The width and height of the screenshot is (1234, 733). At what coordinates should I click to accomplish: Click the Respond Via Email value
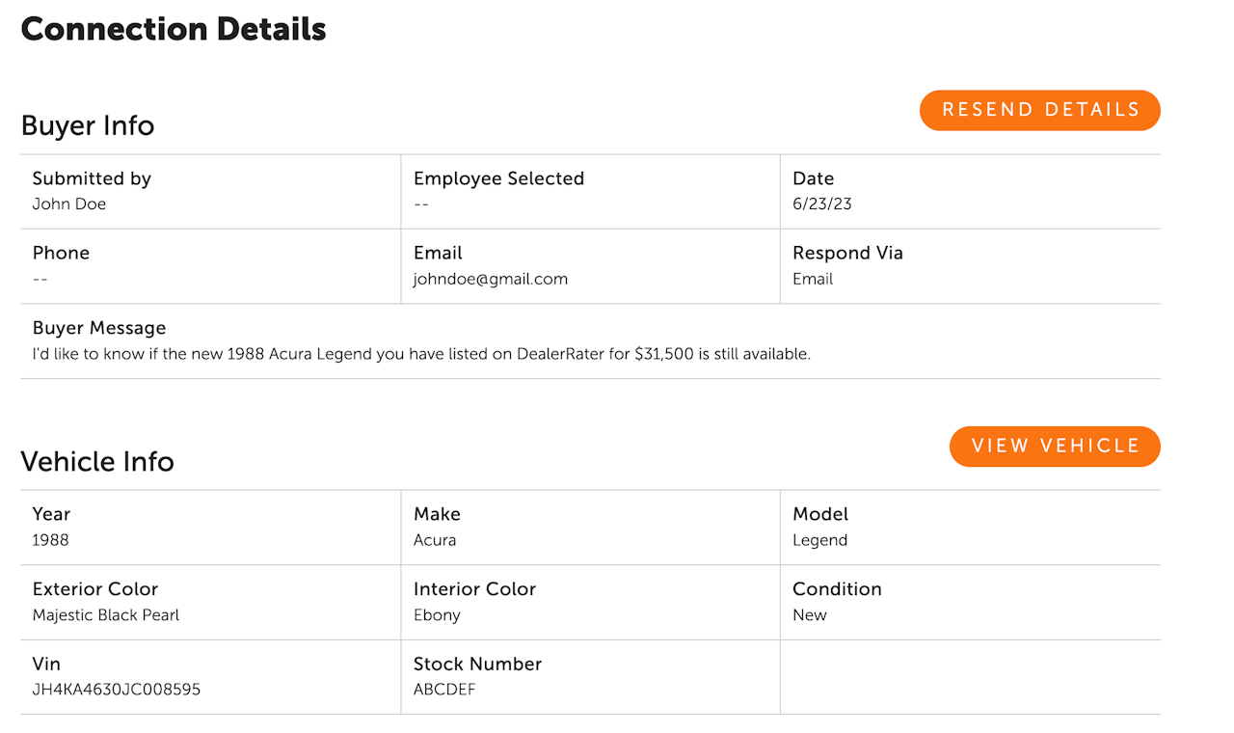[x=813, y=279]
